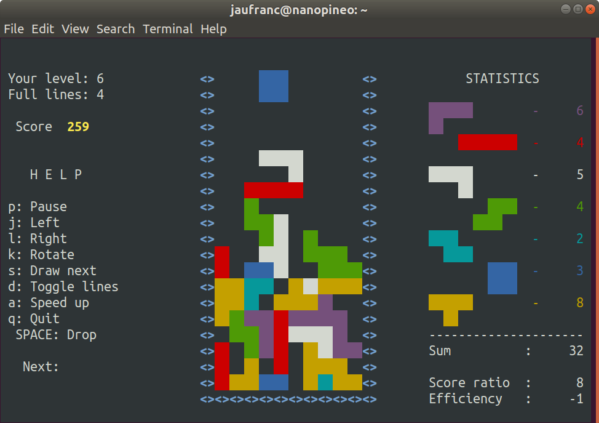The height and width of the screenshot is (423, 599).
Task: Click the blue count 3
Action: pyautogui.click(x=580, y=271)
